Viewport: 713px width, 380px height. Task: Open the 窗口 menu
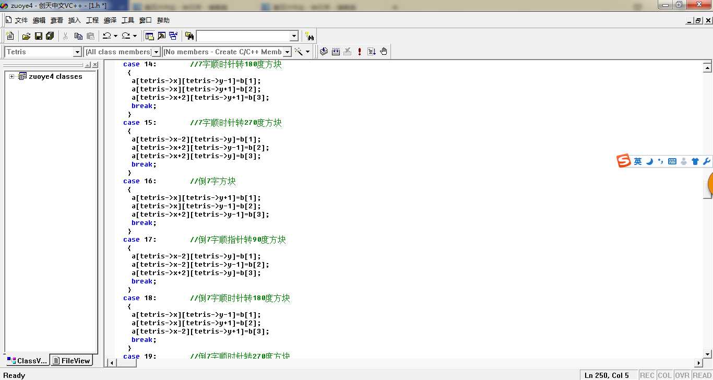coord(146,20)
